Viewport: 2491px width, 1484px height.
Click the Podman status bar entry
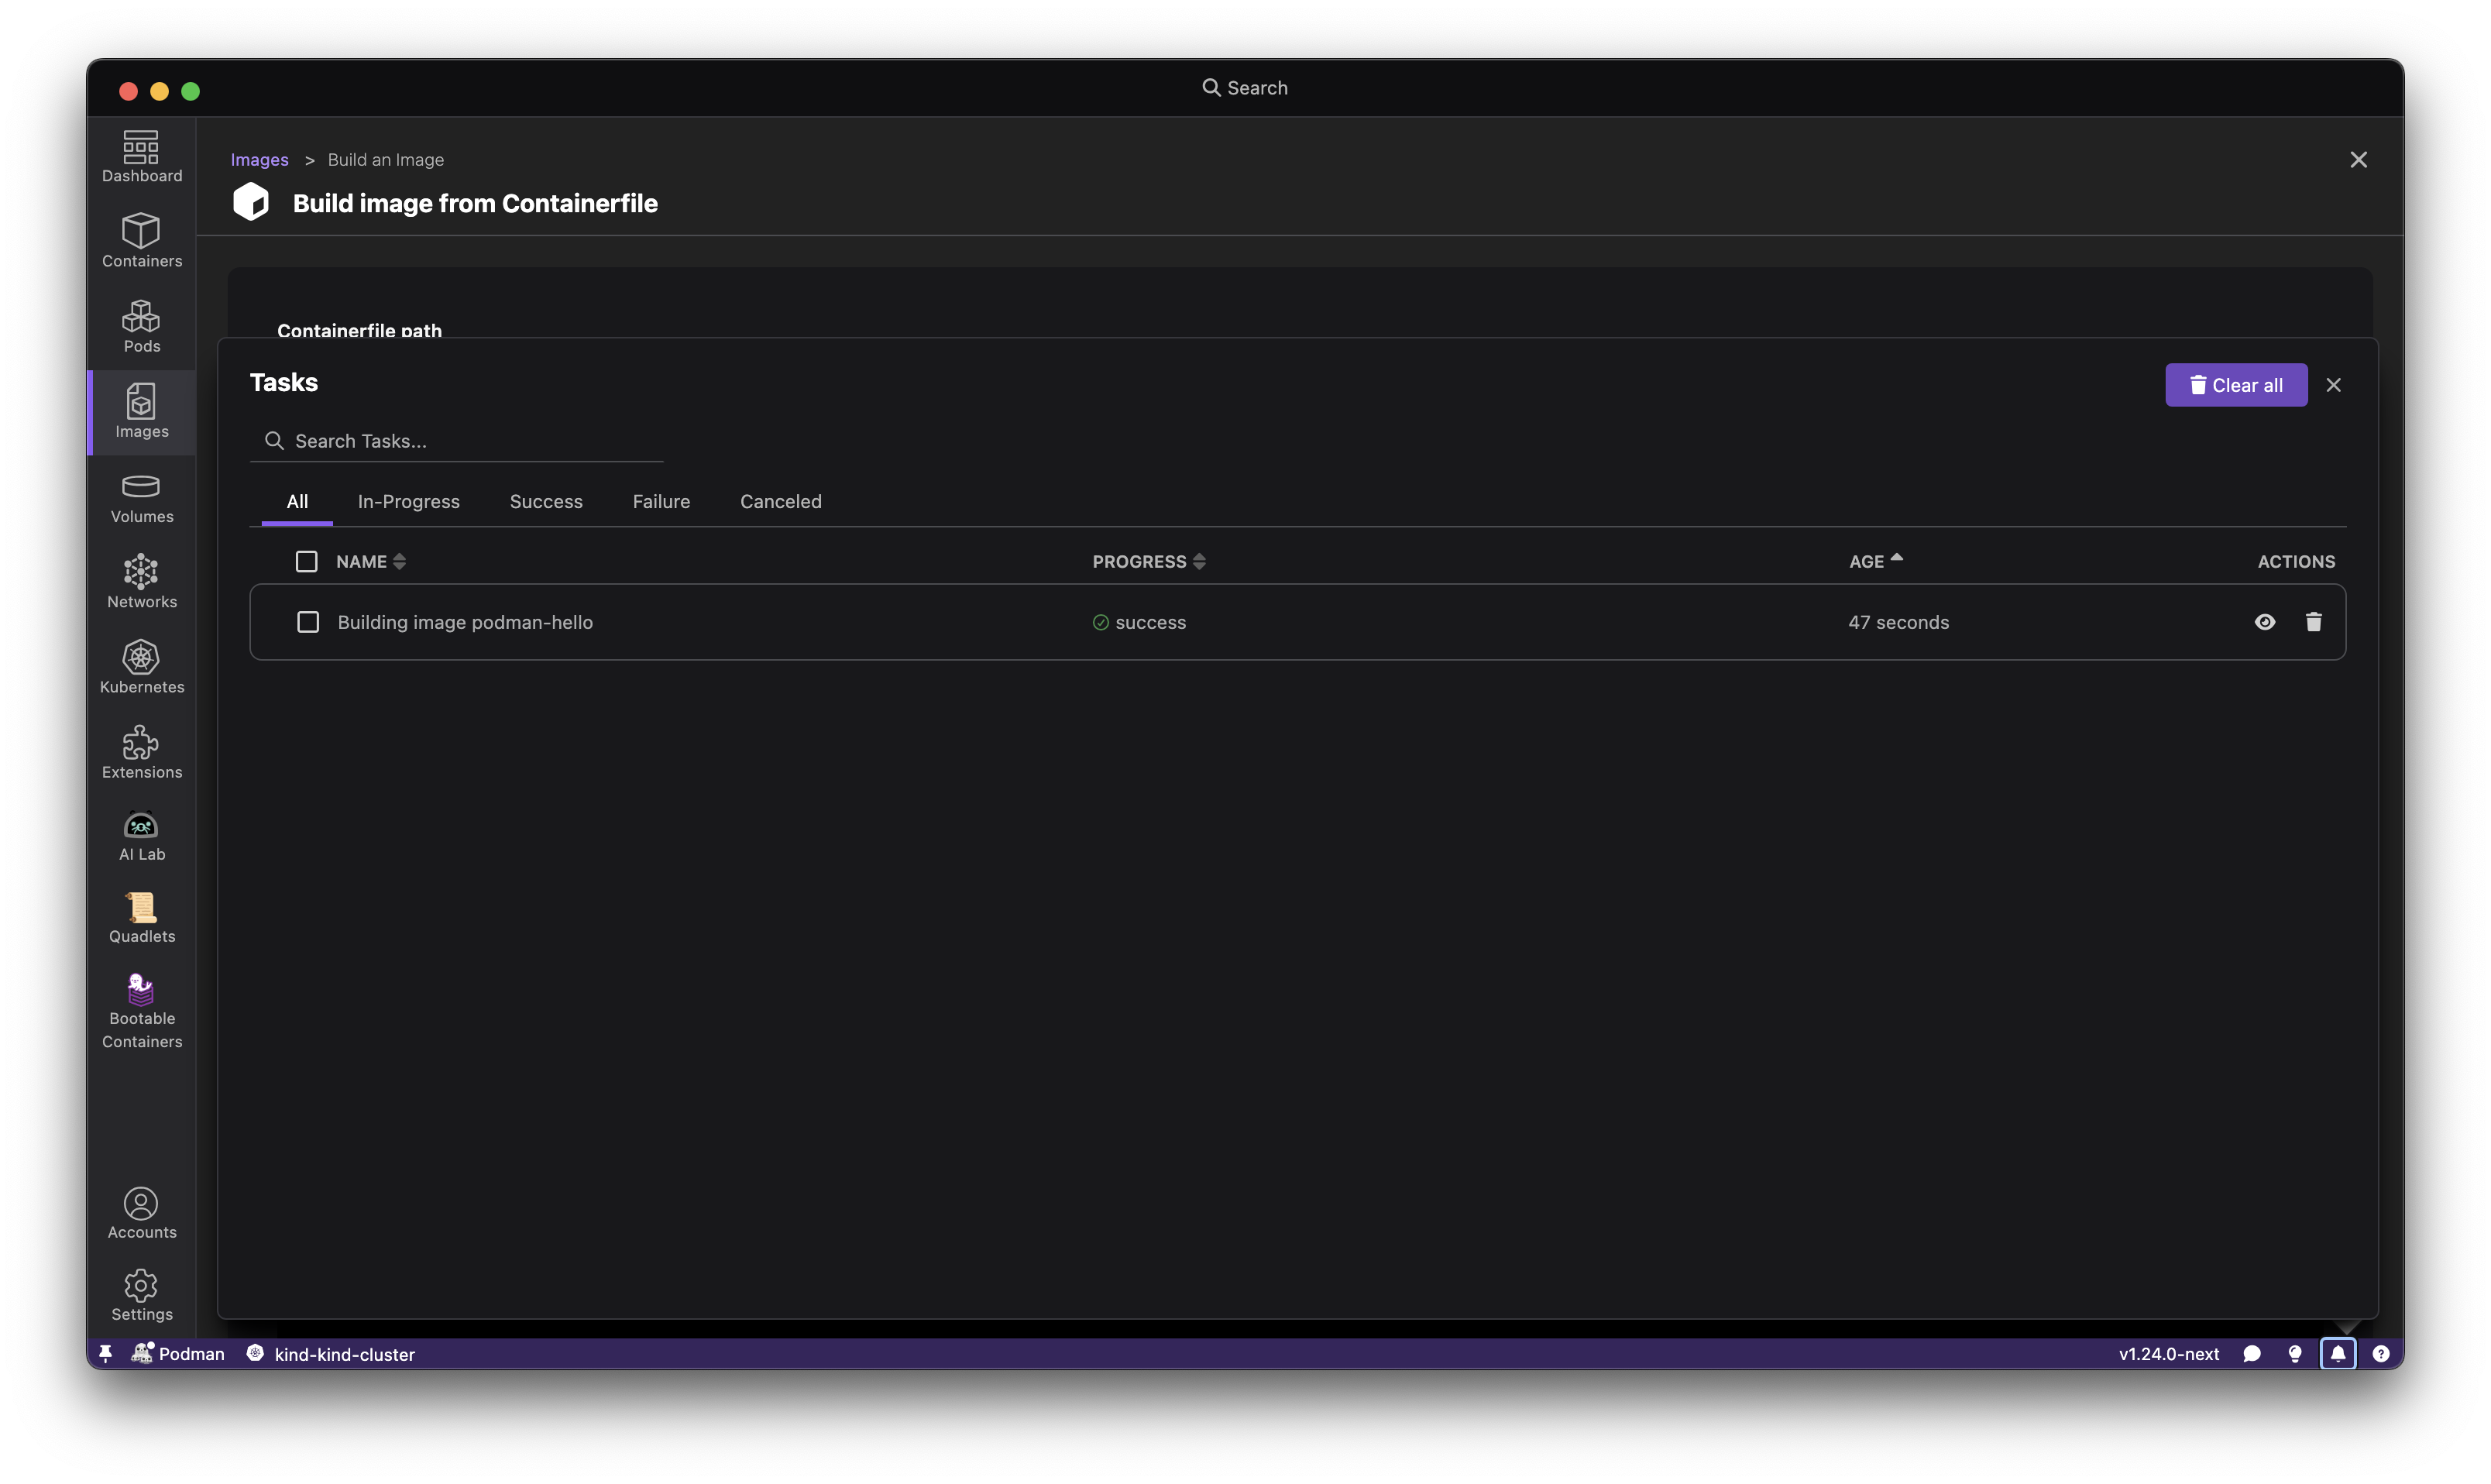point(178,1354)
